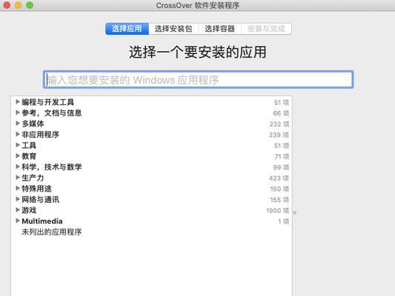Image resolution: width=395 pixels, height=296 pixels.
Task: Expand the 科学, 技术与数学 category
Action: 18,166
